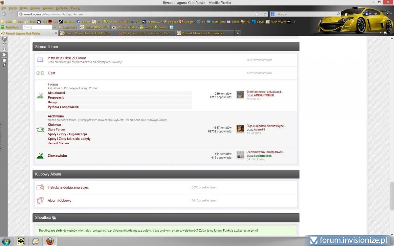Expand the Logowanie dropdown in RoboForm toolbar
394x246 pixels.
tap(70, 27)
